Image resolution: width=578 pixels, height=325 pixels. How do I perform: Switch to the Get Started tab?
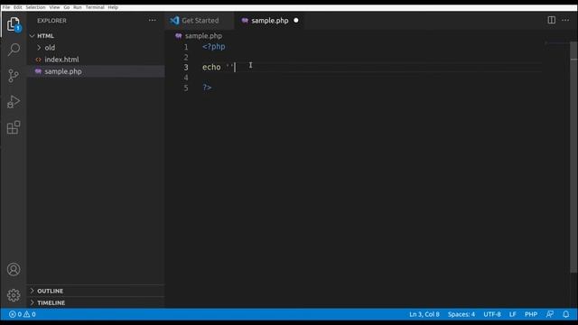[200, 21]
